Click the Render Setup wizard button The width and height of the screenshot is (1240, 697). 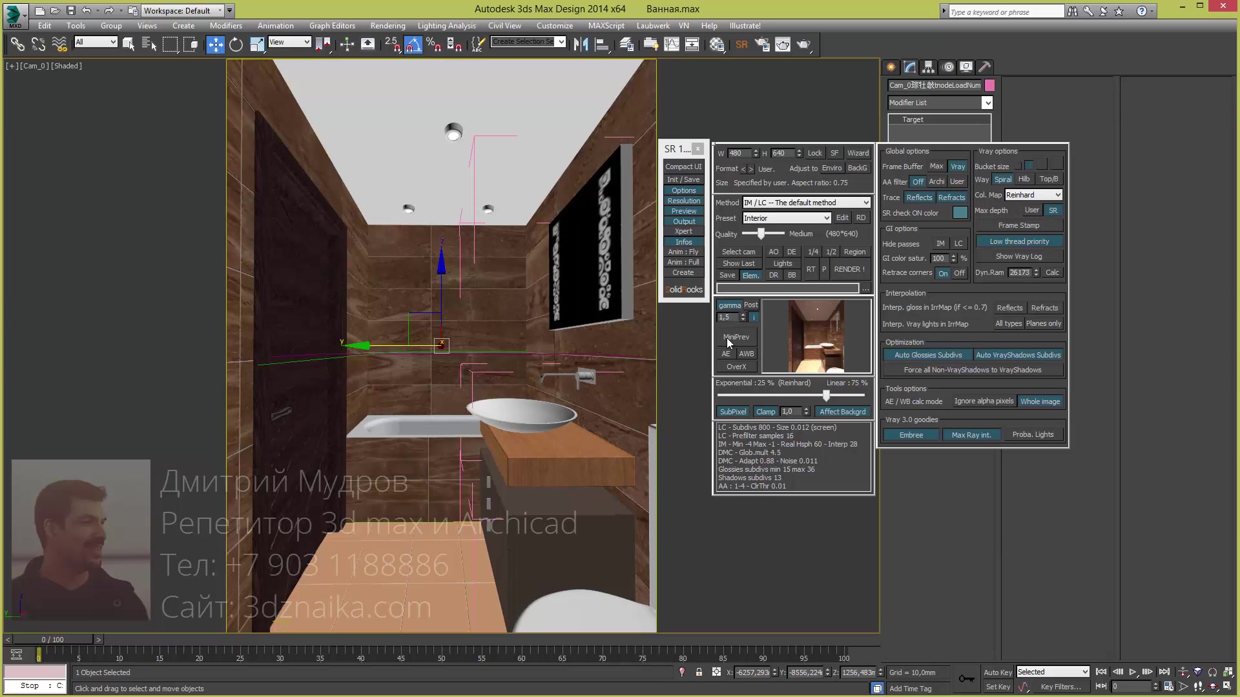coord(858,153)
